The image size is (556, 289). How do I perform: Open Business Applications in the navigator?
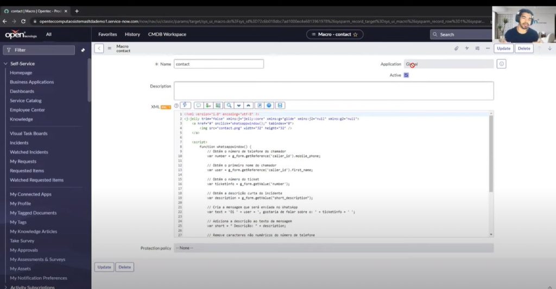32,82
